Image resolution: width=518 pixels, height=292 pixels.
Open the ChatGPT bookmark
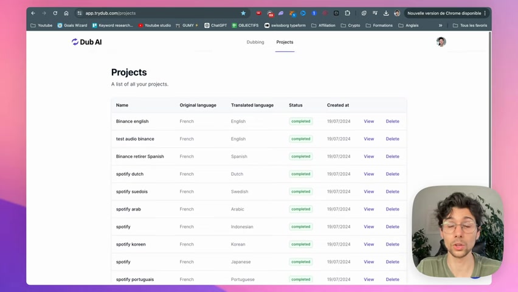click(215, 26)
